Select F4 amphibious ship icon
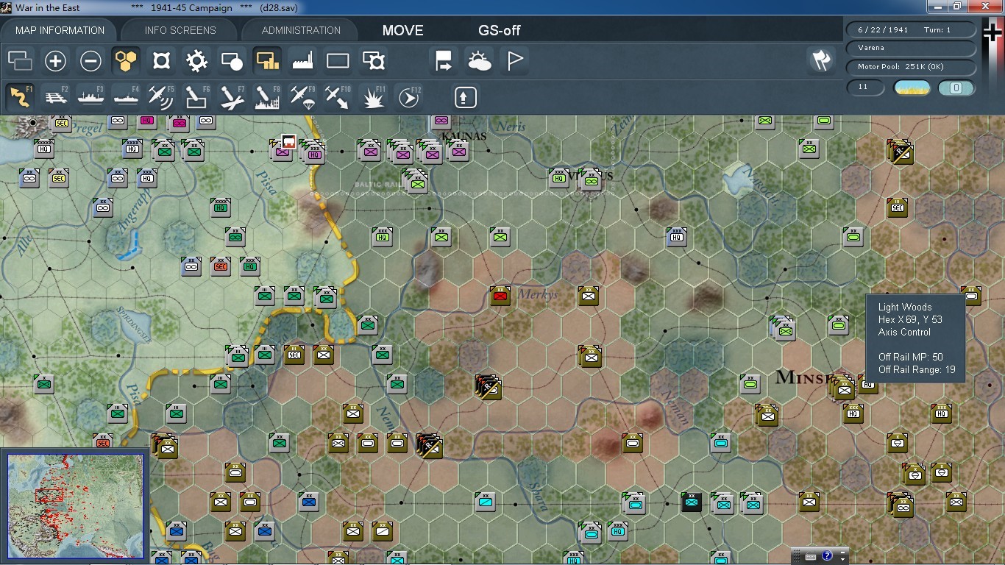 click(126, 97)
